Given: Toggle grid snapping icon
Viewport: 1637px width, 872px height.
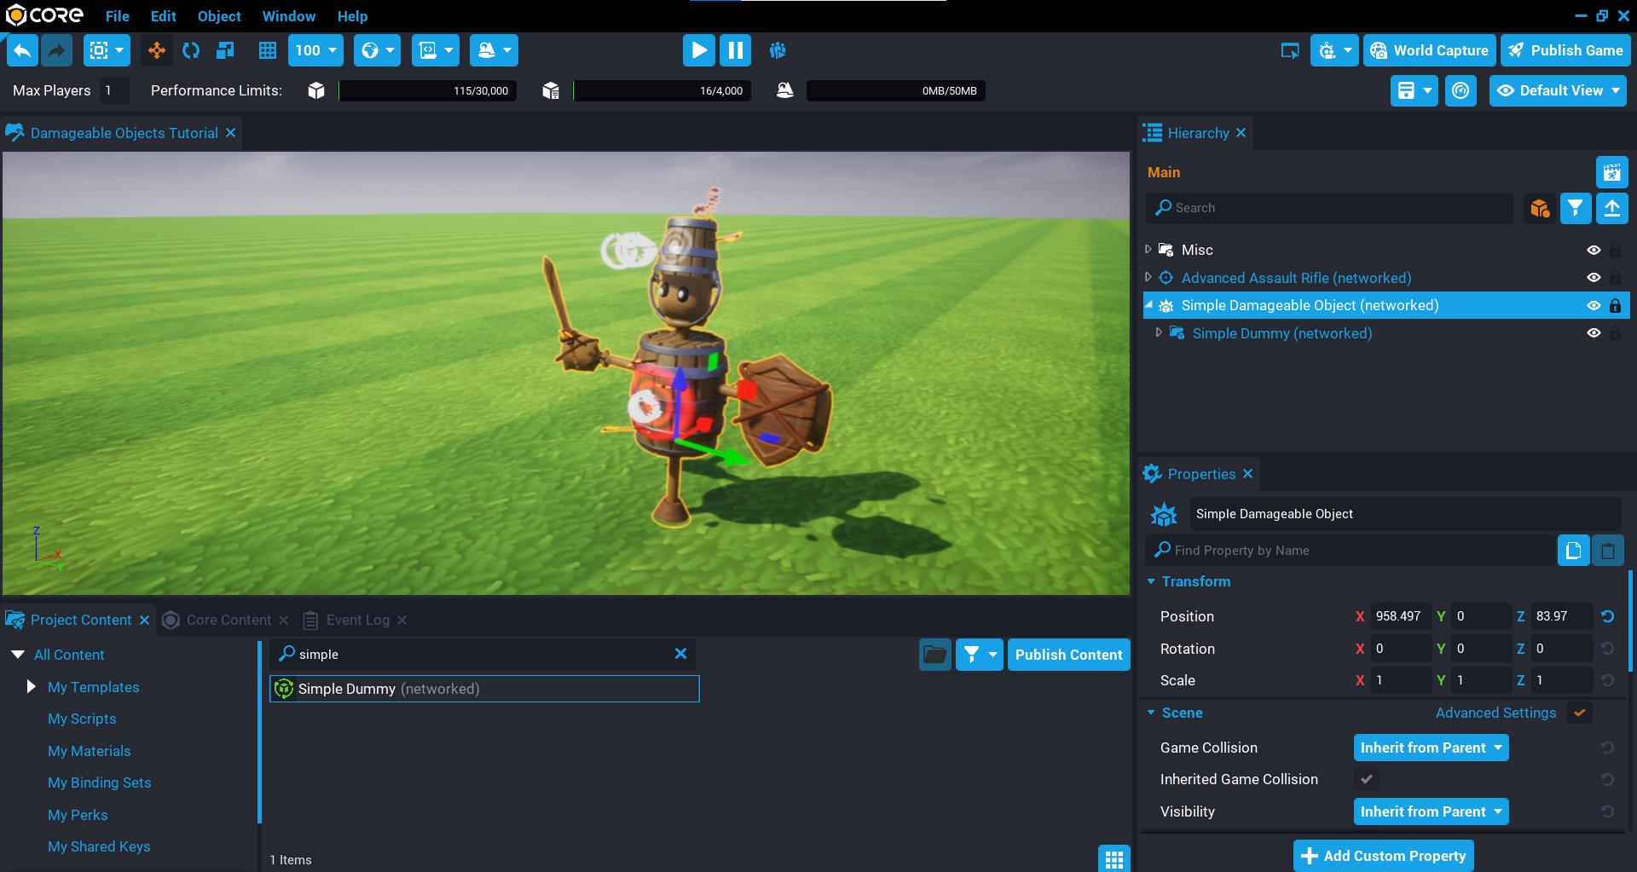Looking at the screenshot, I should pos(268,51).
